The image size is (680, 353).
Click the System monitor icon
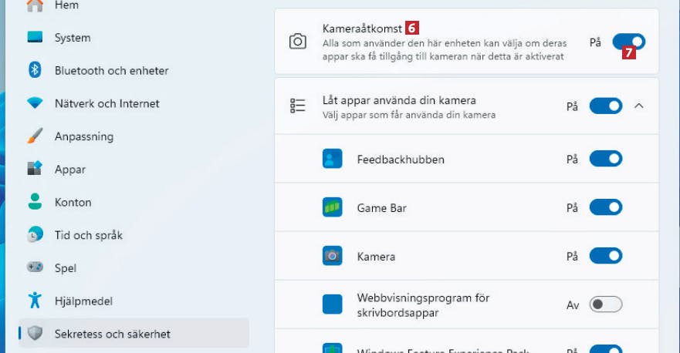(35, 37)
